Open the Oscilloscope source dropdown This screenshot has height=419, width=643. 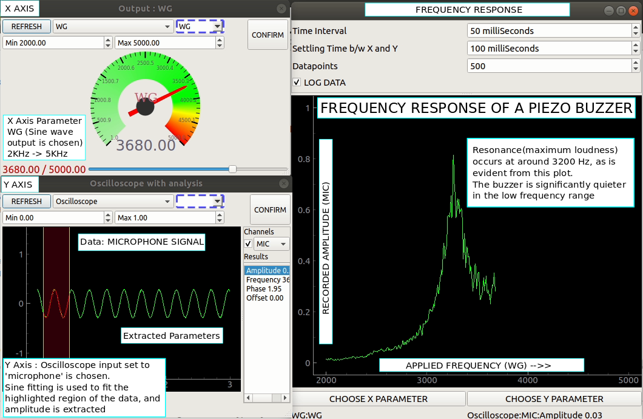(167, 201)
